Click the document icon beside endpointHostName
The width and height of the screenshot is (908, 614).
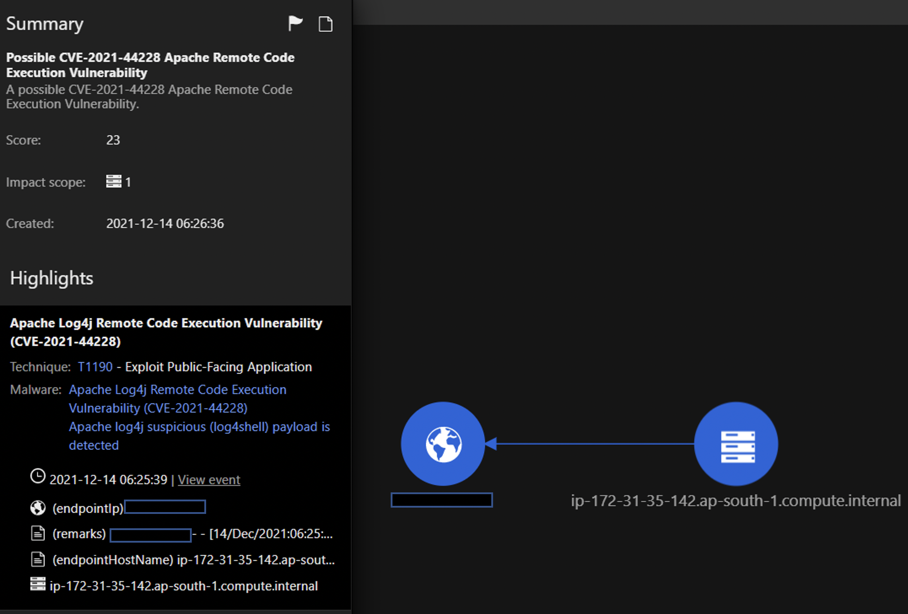38,559
